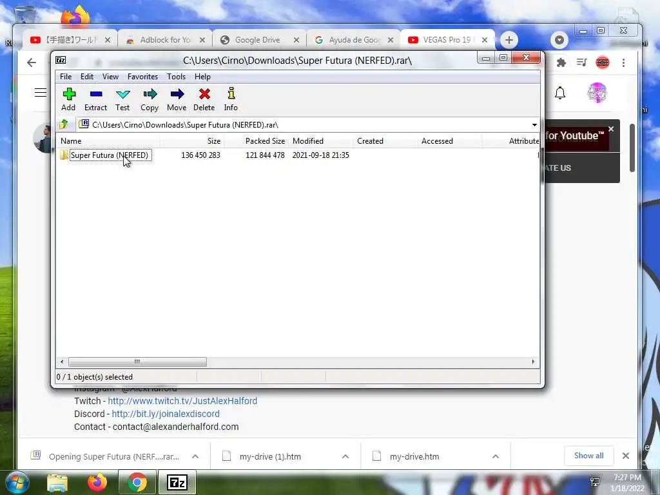Switch to the Adblock for Youtube tab
Viewport: 660px width, 495px height.
point(165,40)
